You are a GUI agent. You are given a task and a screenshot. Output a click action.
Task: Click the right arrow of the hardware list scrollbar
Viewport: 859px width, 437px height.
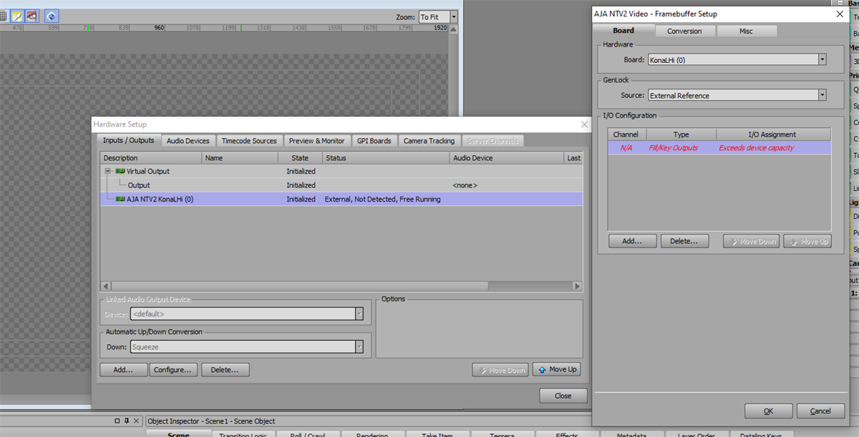click(x=577, y=286)
